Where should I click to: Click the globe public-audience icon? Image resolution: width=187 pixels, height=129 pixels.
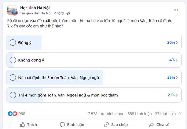click(x=68, y=13)
